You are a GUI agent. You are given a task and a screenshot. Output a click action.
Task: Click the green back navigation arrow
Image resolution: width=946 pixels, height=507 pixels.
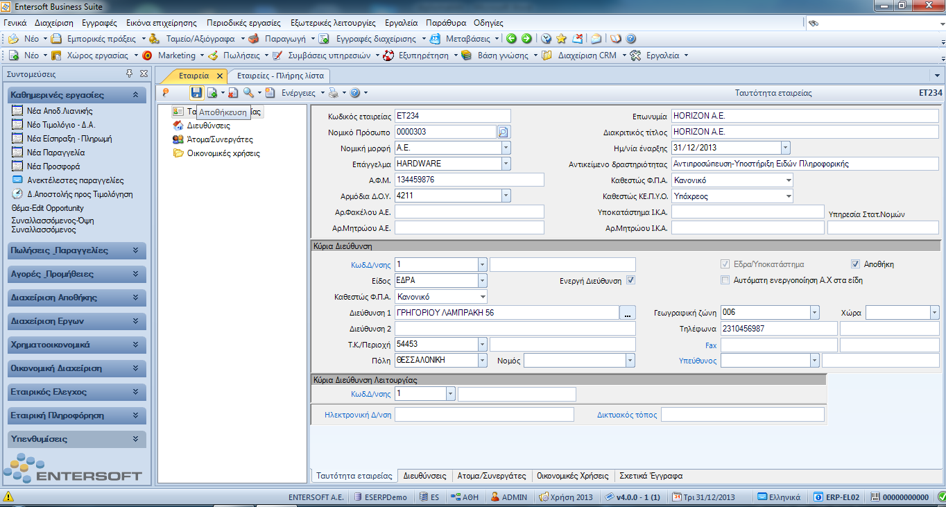click(x=511, y=39)
